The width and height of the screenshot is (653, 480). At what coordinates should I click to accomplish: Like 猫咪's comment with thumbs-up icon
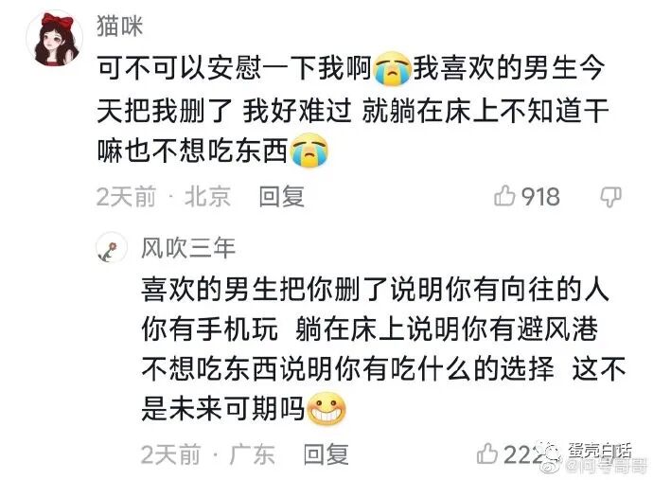coord(504,195)
